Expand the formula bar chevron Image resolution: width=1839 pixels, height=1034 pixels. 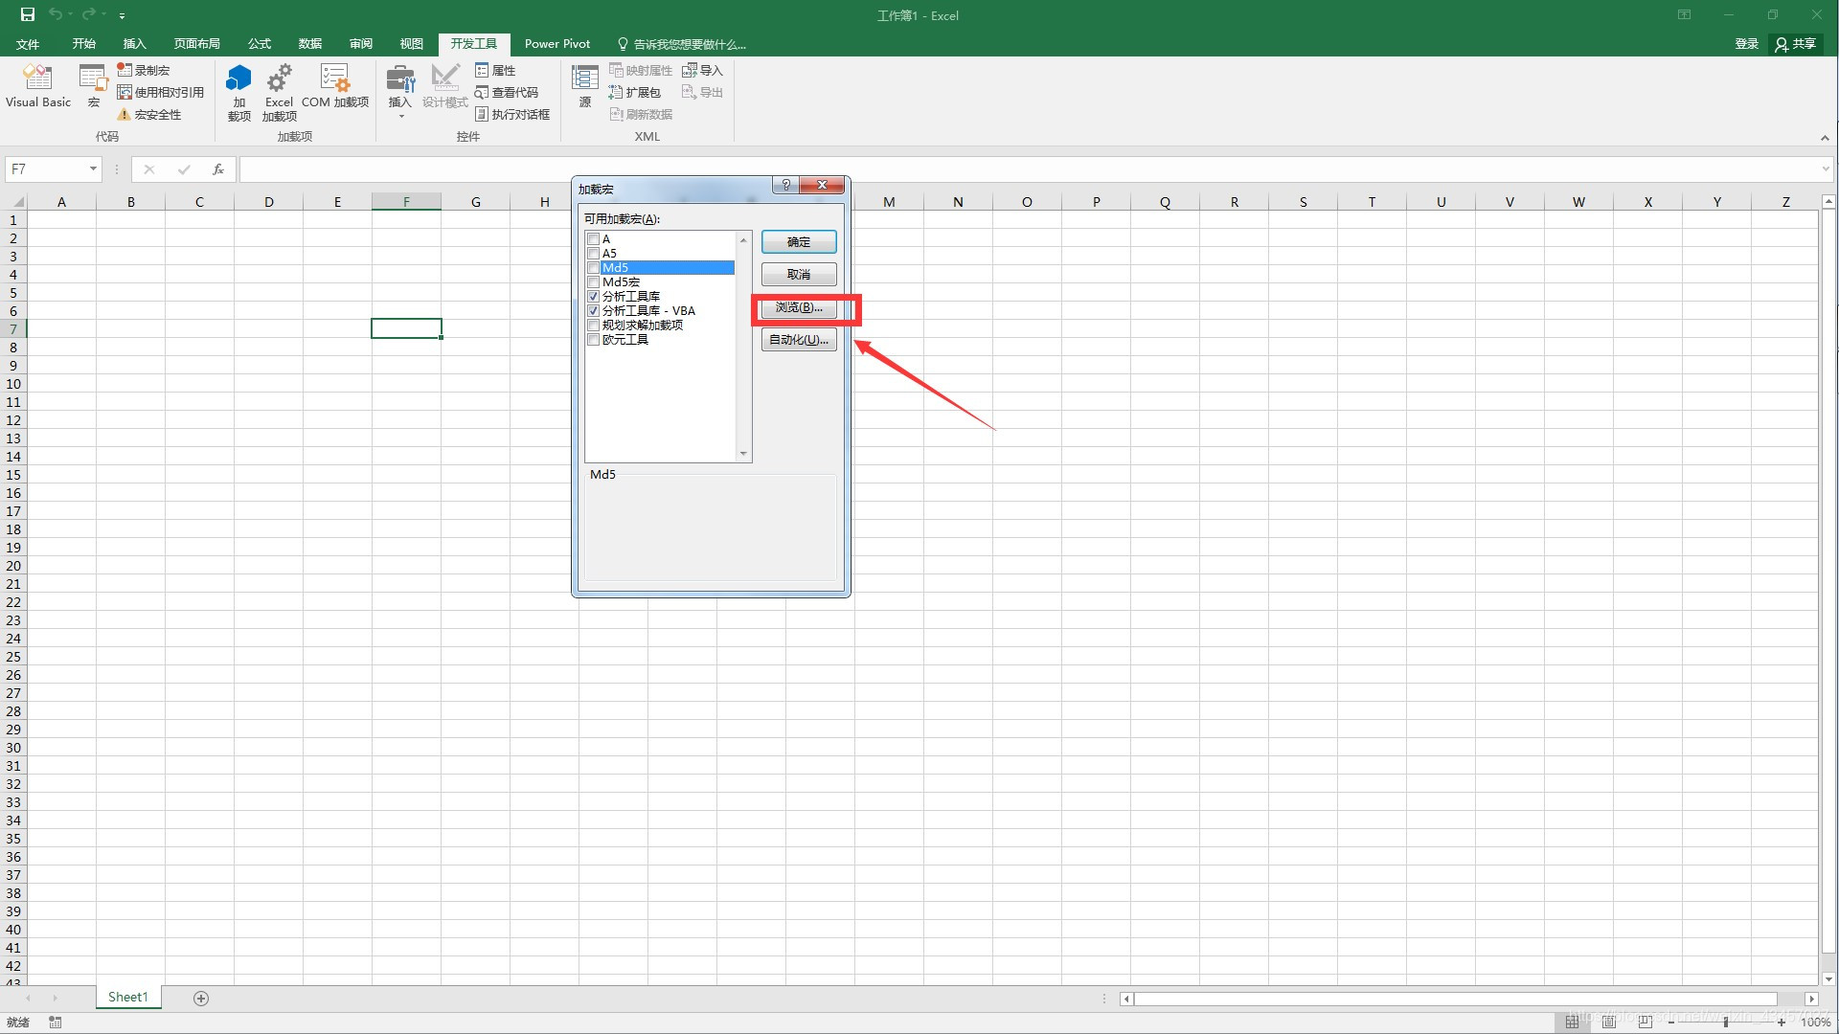pyautogui.click(x=1825, y=169)
